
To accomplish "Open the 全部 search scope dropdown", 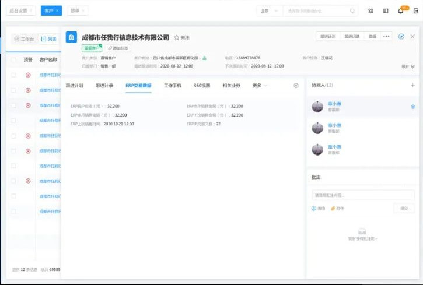I will pyautogui.click(x=269, y=11).
